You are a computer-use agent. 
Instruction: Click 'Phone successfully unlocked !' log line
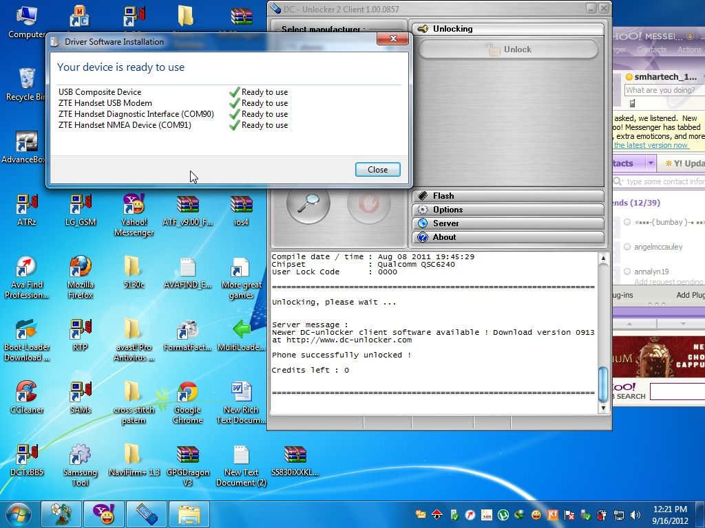(x=341, y=355)
